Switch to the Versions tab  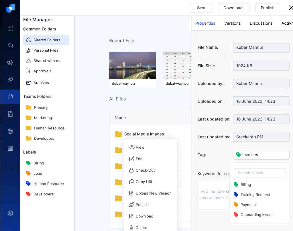(233, 23)
